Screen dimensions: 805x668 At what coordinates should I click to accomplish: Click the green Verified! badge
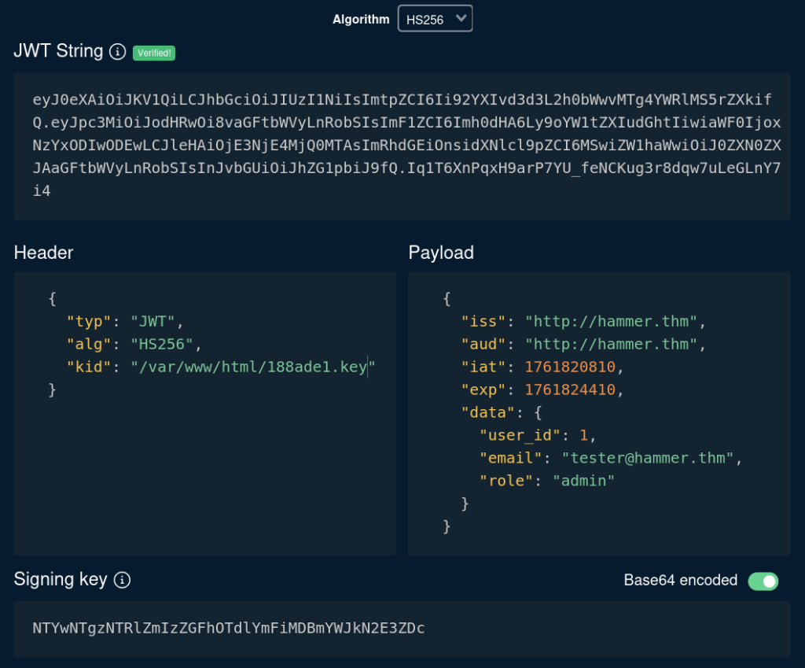[154, 53]
